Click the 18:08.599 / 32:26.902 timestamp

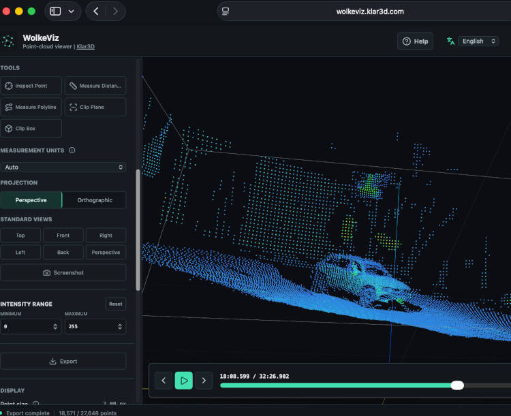point(254,377)
